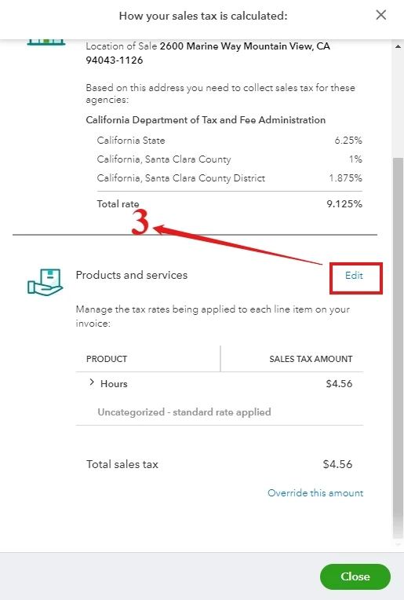Close the sales tax dialog with the X icon
The image size is (404, 600).
[380, 15]
